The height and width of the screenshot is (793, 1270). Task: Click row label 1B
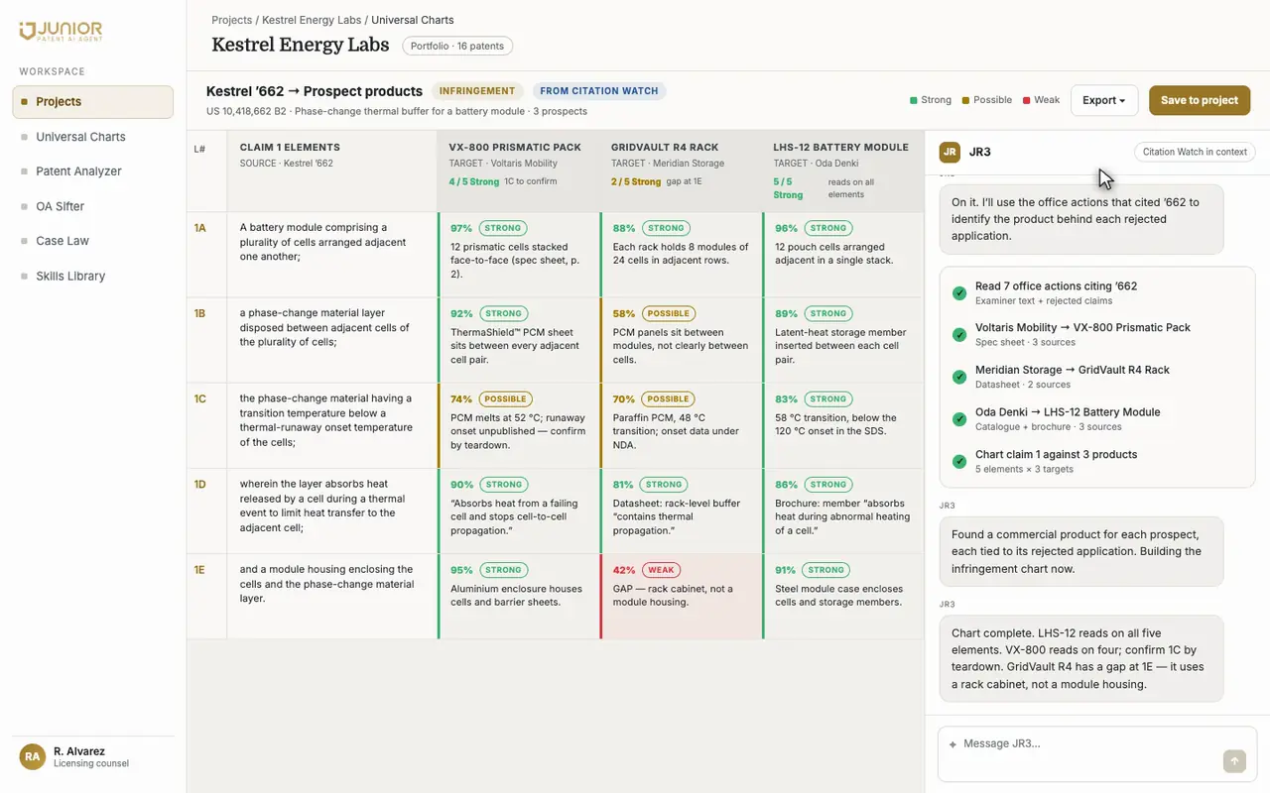click(200, 313)
